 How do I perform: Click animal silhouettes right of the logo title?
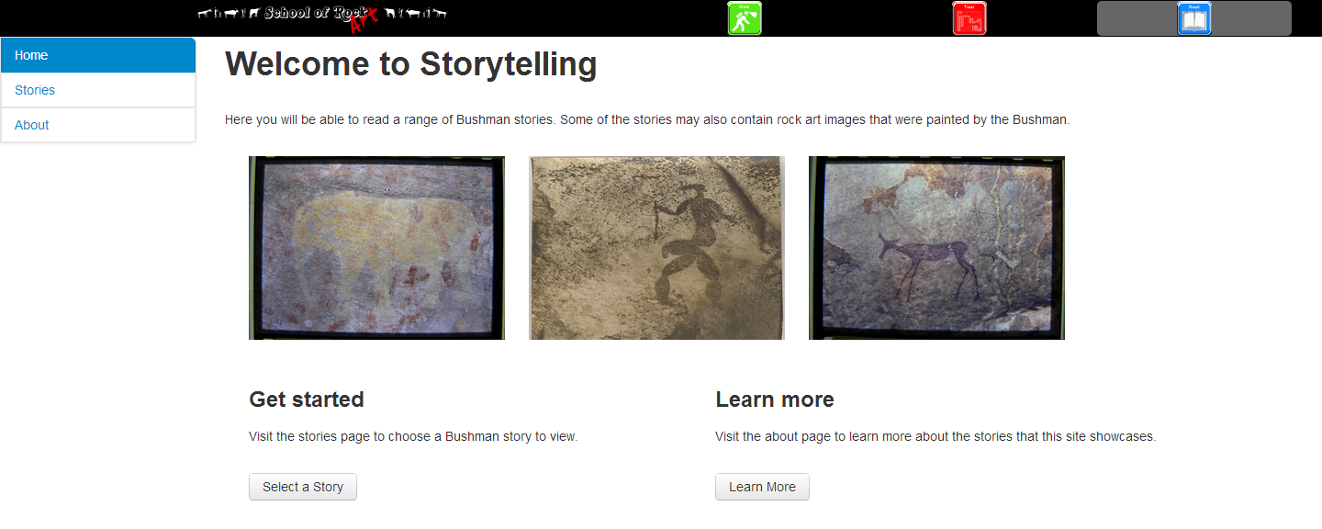[x=416, y=13]
